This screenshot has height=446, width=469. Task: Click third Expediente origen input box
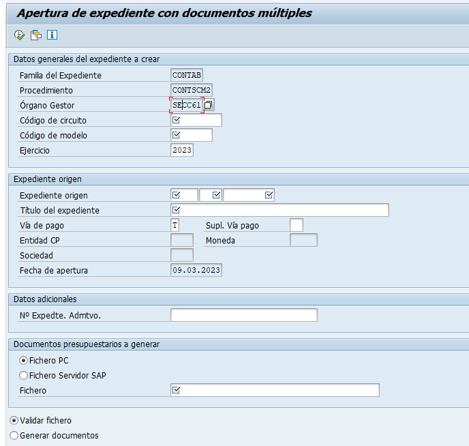pyautogui.click(x=249, y=195)
